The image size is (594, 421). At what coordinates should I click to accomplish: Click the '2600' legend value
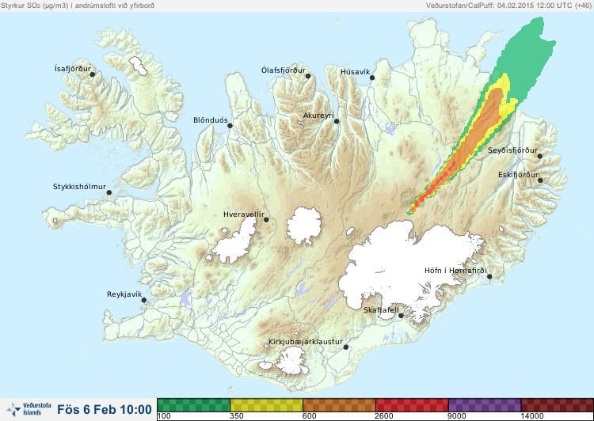point(384,416)
